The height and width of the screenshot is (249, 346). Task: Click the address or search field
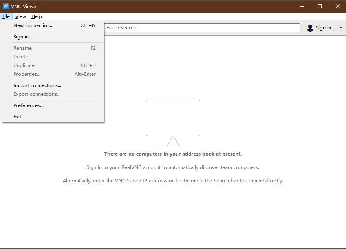pyautogui.click(x=202, y=28)
